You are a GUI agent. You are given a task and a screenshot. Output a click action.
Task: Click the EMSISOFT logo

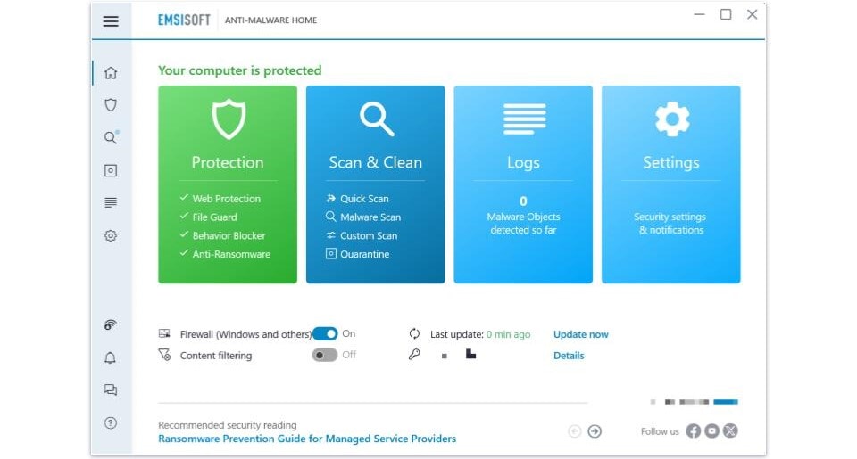click(184, 20)
